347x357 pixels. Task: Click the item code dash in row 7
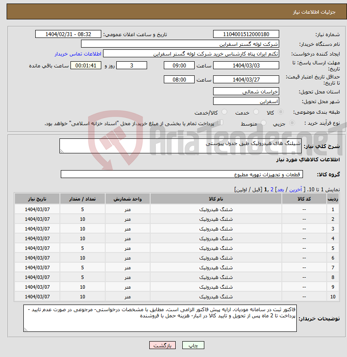click(x=304, y=268)
